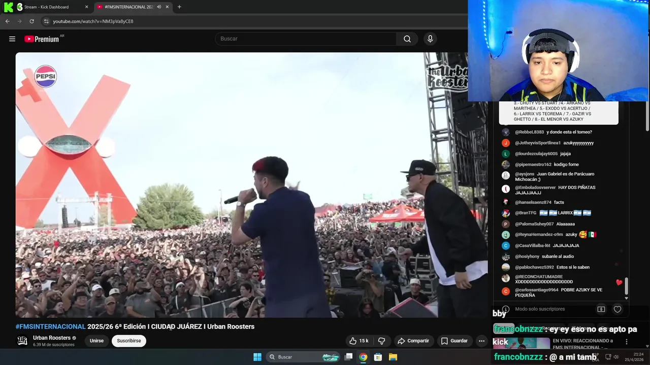Viewport: 650px width, 365px height.
Task: Open File Explorer from the taskbar
Action: tap(393, 357)
